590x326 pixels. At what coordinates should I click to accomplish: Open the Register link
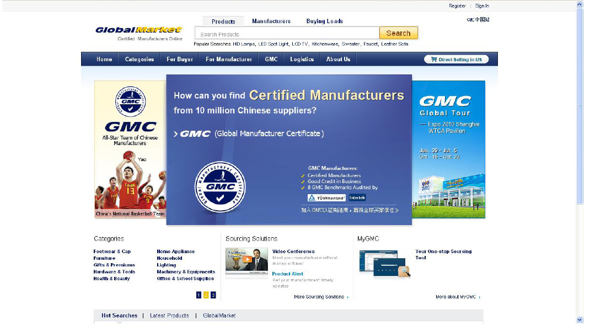[x=457, y=6]
